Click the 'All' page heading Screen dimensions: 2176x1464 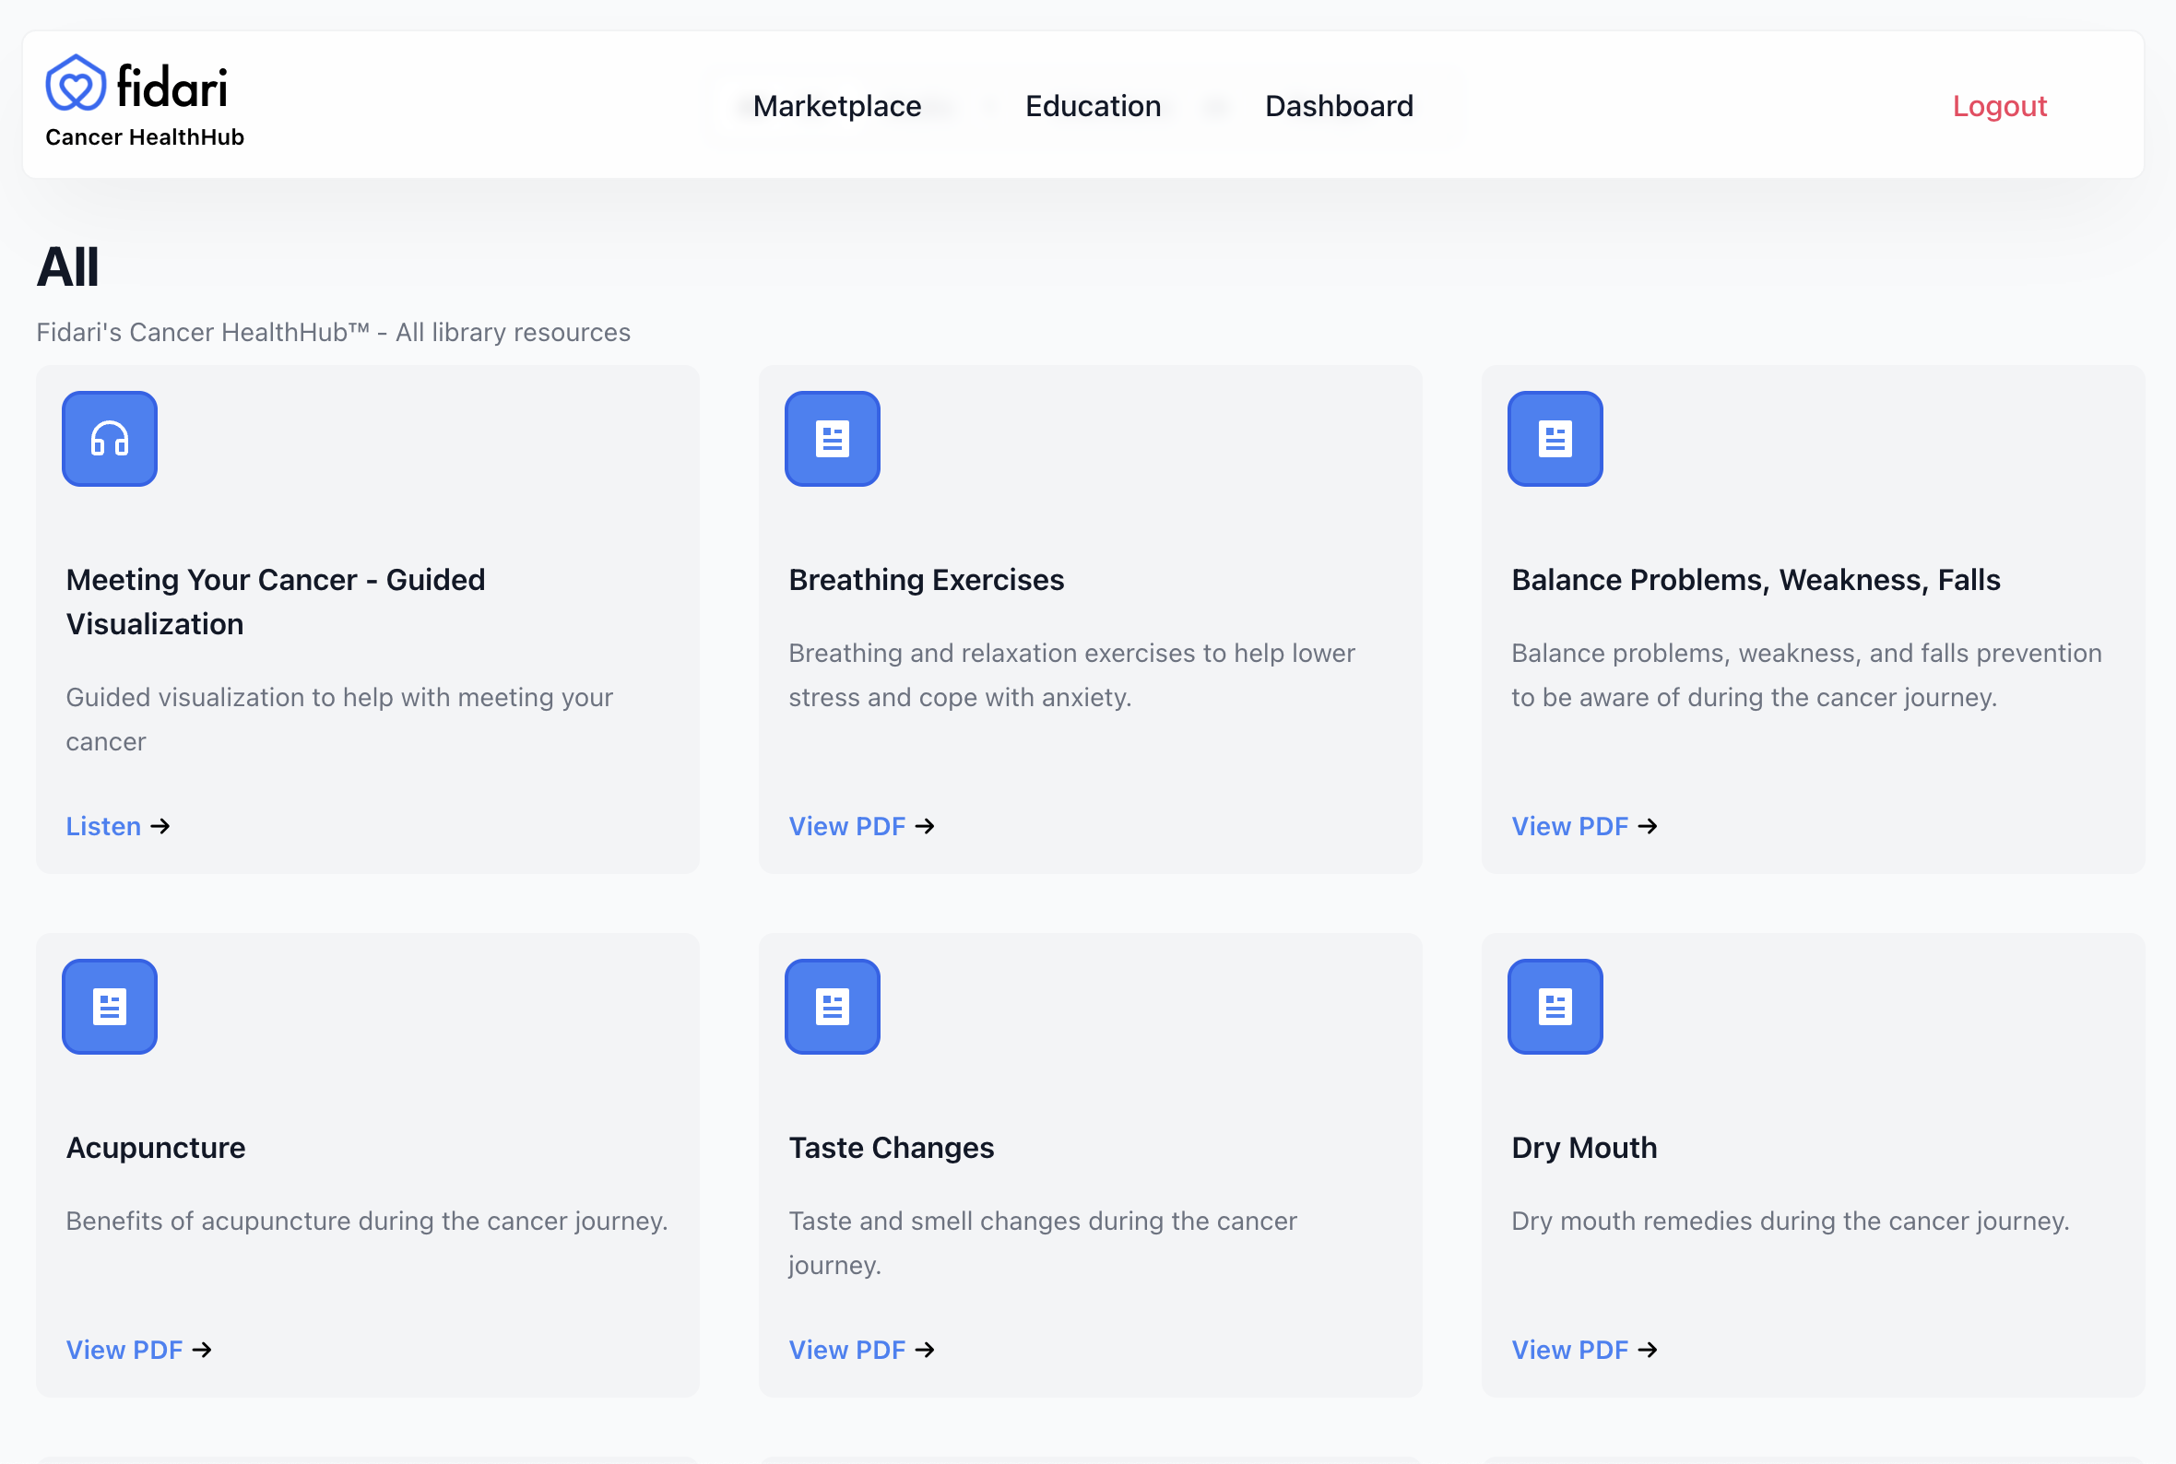tap(67, 267)
